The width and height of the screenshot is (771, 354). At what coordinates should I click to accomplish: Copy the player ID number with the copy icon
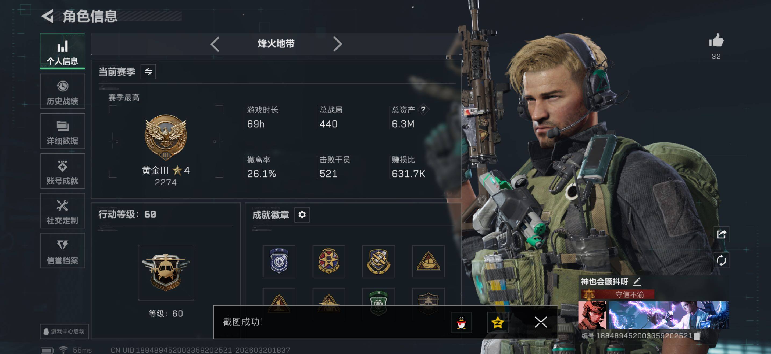[x=697, y=336]
